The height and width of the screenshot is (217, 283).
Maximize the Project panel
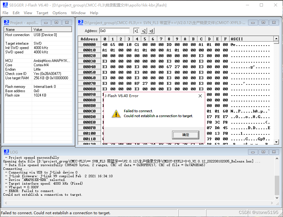point(56,23)
